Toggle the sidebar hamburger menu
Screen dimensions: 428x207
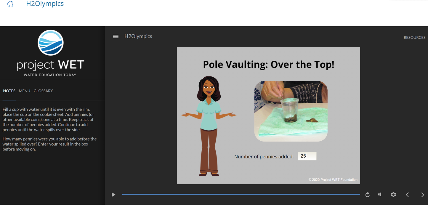click(116, 36)
